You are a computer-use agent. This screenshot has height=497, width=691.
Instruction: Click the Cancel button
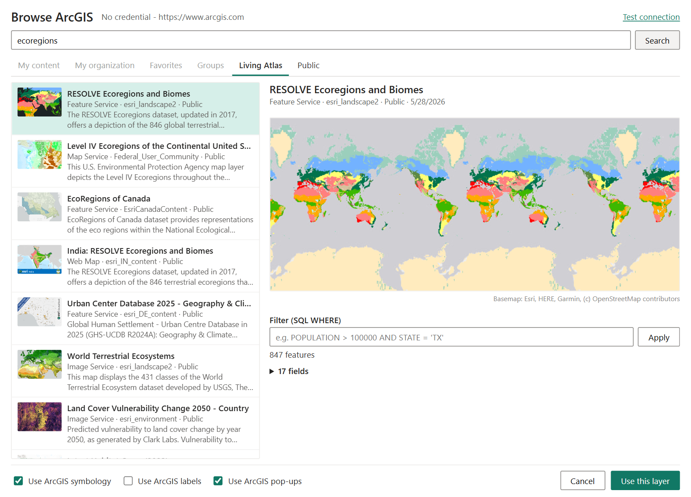[x=583, y=481]
